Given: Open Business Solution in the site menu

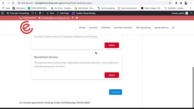Looking at the screenshot, I should (123, 28).
